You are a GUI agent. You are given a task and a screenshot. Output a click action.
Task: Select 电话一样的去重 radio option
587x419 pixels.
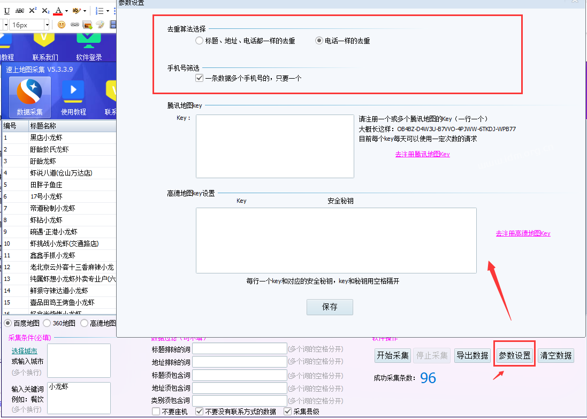319,41
